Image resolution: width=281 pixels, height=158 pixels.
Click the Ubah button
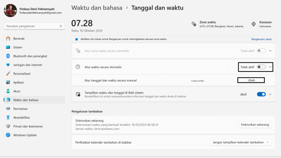point(251,80)
